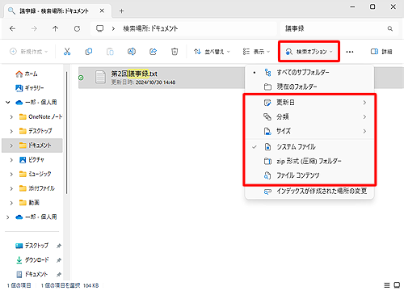Viewport: 404px width, 291px height.
Task: Expand ピクチャ folder chevron
Action: pyautogui.click(x=11, y=160)
